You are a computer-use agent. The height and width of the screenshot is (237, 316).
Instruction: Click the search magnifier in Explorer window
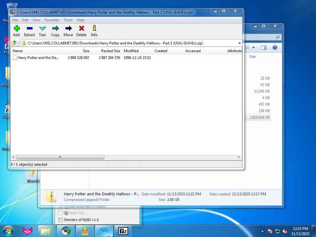coord(278,37)
